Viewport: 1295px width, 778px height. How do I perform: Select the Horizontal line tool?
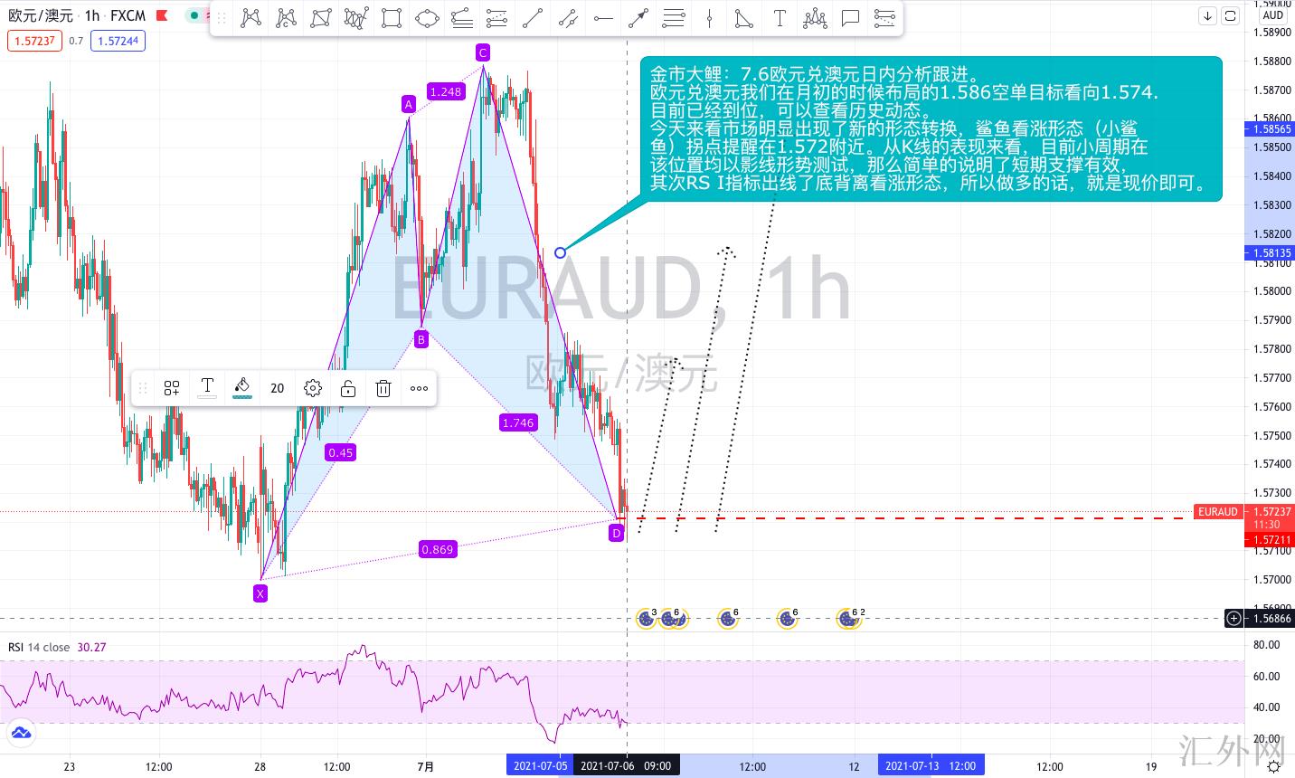(603, 17)
